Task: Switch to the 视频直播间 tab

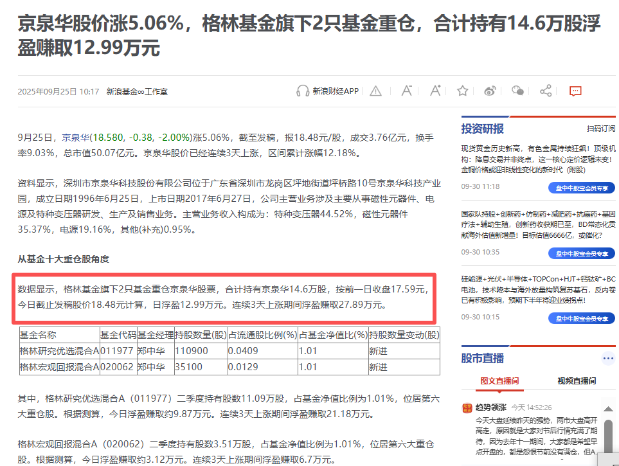Action: pyautogui.click(x=577, y=381)
